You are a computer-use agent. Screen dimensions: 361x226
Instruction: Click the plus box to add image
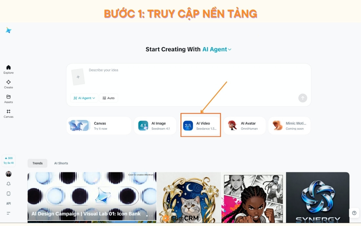(78, 77)
